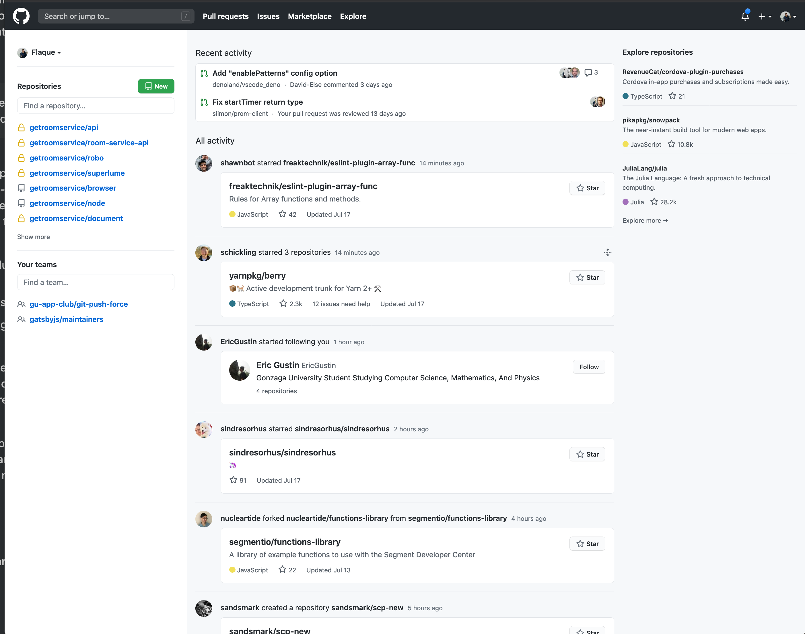Click repo icon beside getroomservice/browser

click(21, 188)
